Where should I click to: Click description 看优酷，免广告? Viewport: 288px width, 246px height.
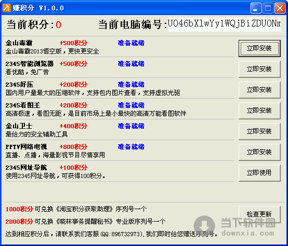pyautogui.click(x=27, y=72)
